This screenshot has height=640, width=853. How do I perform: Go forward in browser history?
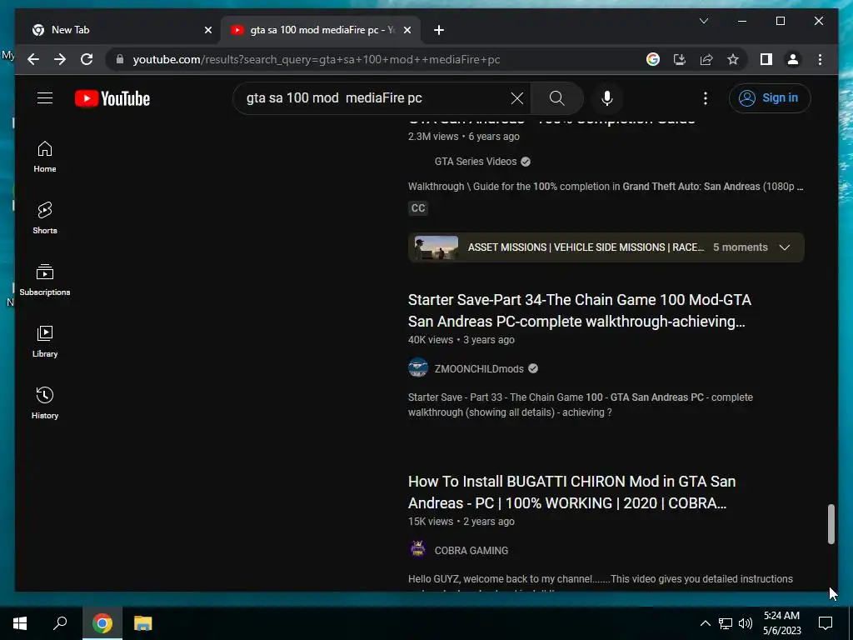pos(60,59)
